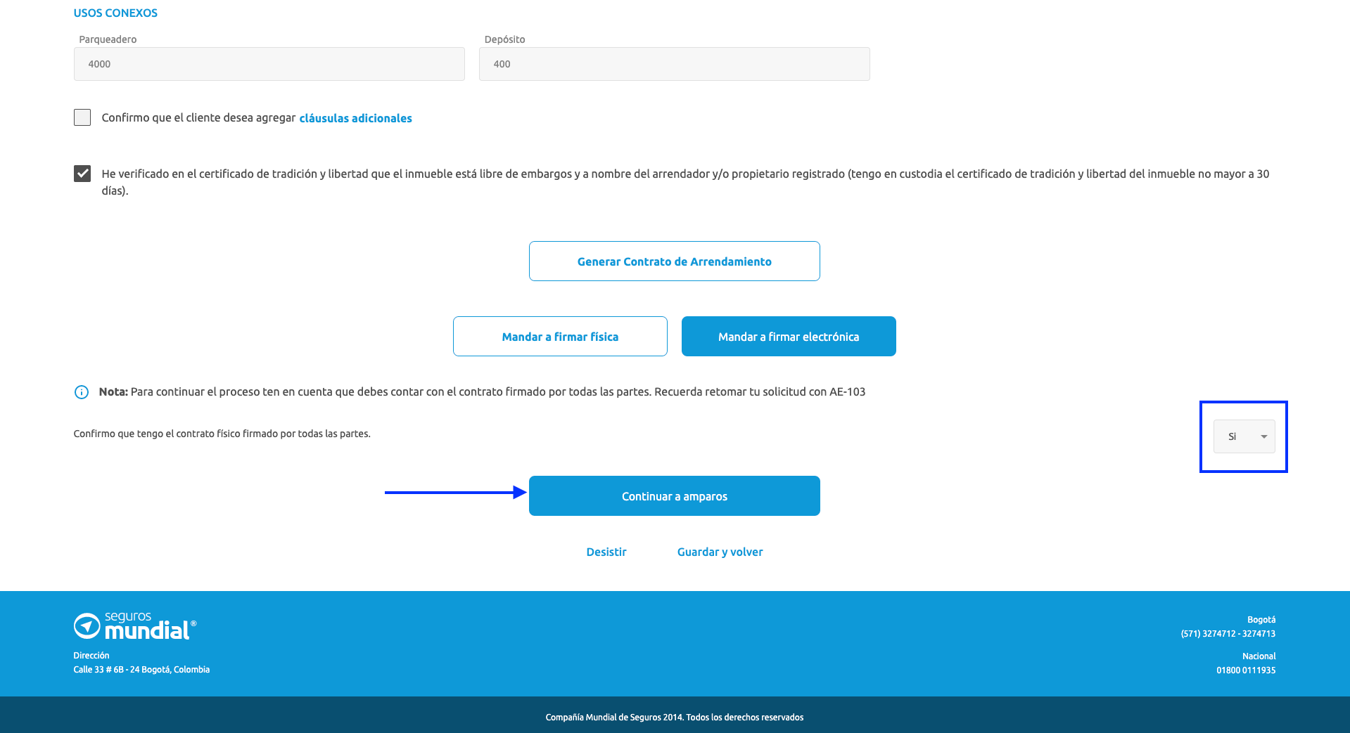Click Generar Contrato de Arrendamiento button

674,261
